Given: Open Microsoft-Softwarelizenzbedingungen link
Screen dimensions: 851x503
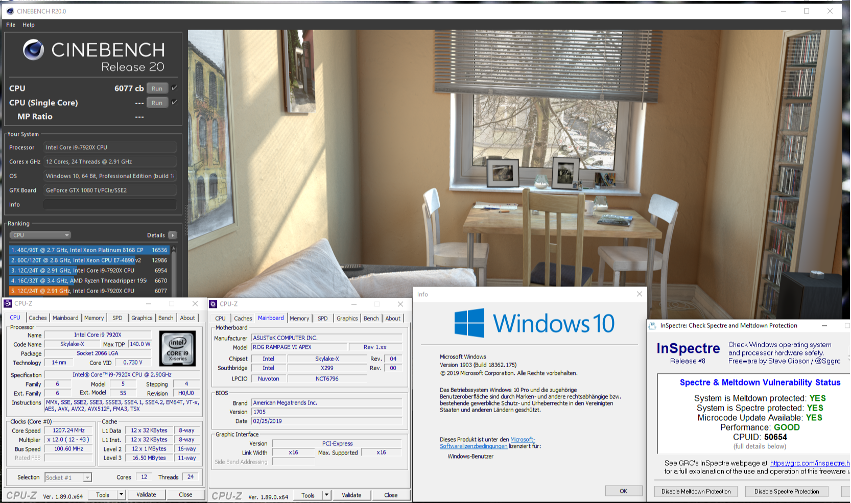Looking at the screenshot, I should tap(487, 443).
